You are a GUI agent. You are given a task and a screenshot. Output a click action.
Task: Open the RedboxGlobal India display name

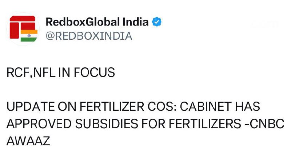click(x=97, y=22)
